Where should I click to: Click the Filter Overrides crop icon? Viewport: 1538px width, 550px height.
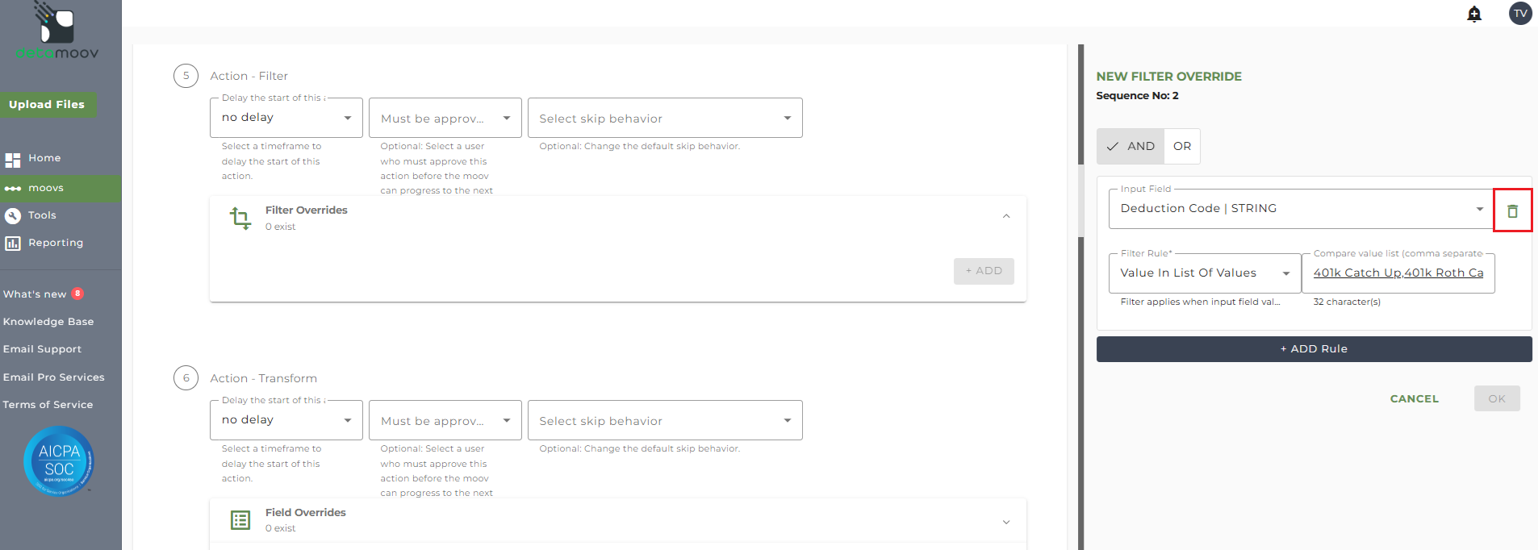tap(240, 218)
